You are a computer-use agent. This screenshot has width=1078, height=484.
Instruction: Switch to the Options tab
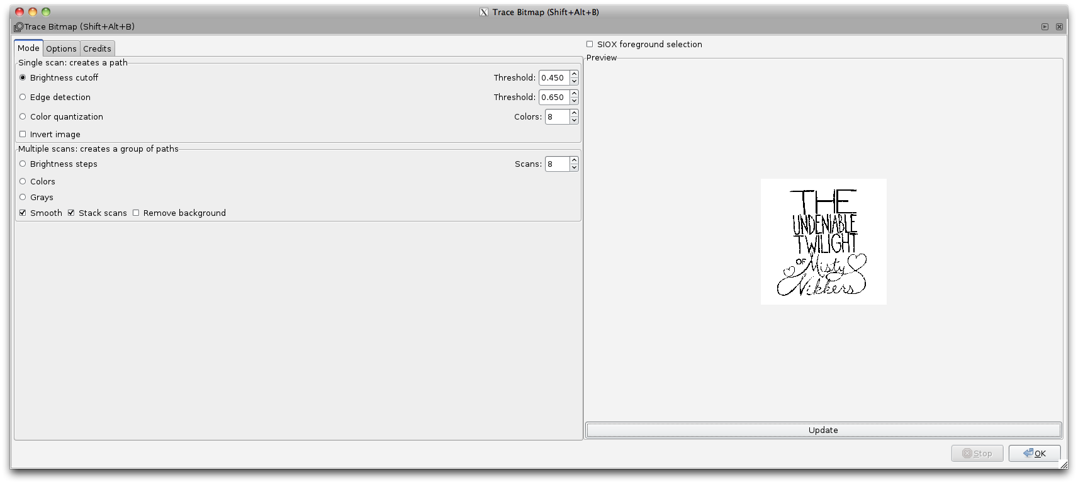(61, 48)
